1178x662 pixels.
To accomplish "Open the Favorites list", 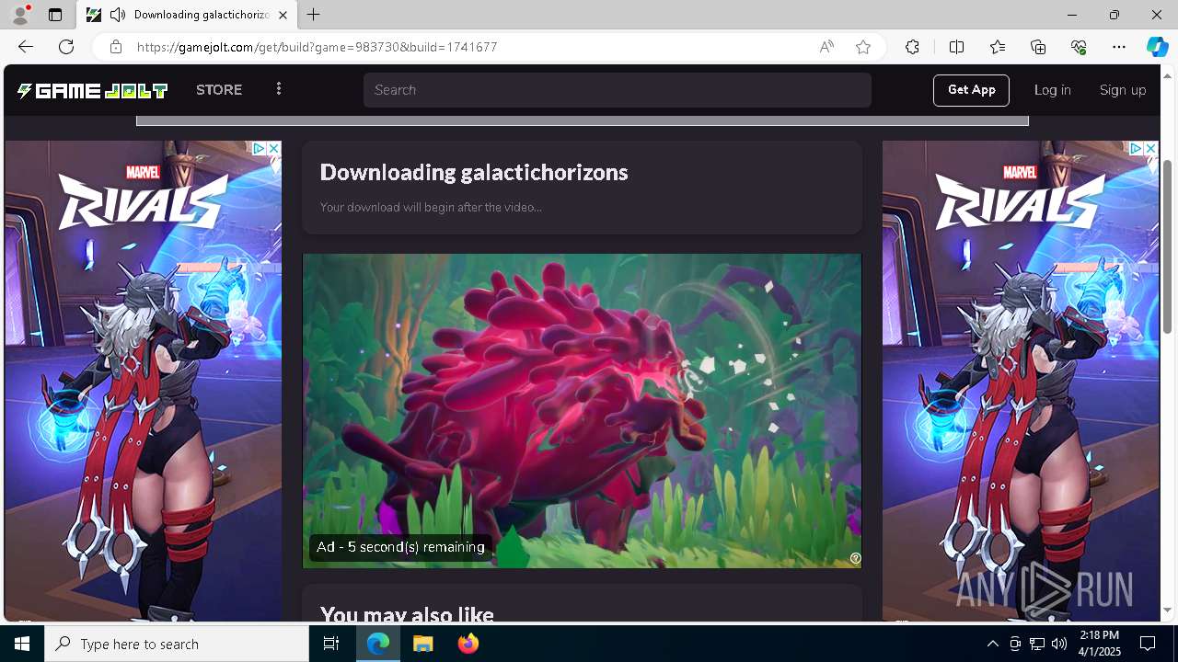I will coord(998,47).
